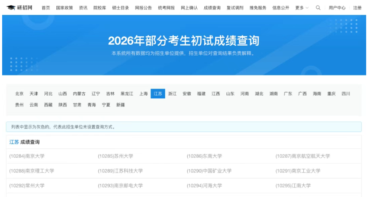Select the 北京 province tab
The height and width of the screenshot is (197, 367).
[19, 94]
